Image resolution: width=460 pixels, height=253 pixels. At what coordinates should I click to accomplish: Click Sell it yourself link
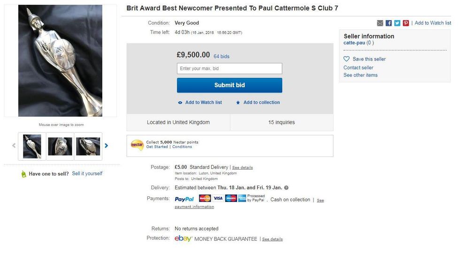[87, 173]
